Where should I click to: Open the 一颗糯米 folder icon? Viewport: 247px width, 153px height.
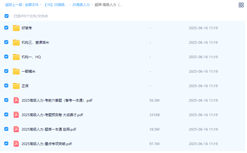coord(16,72)
